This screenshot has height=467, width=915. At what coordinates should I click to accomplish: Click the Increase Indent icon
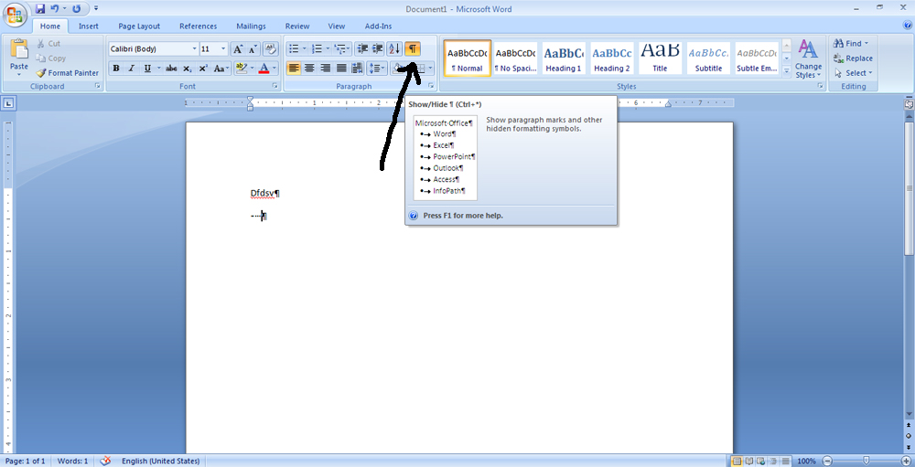click(378, 49)
